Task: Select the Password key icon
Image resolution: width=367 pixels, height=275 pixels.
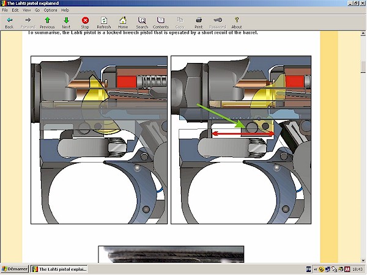Action: coord(217,23)
